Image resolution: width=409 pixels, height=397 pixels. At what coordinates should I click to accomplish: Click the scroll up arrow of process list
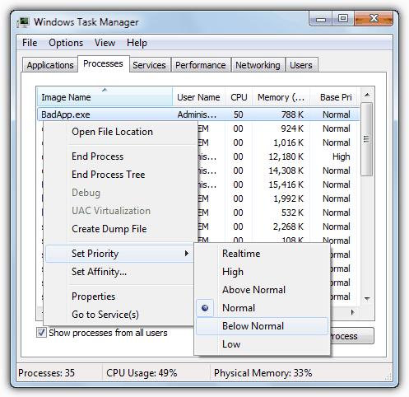point(367,96)
